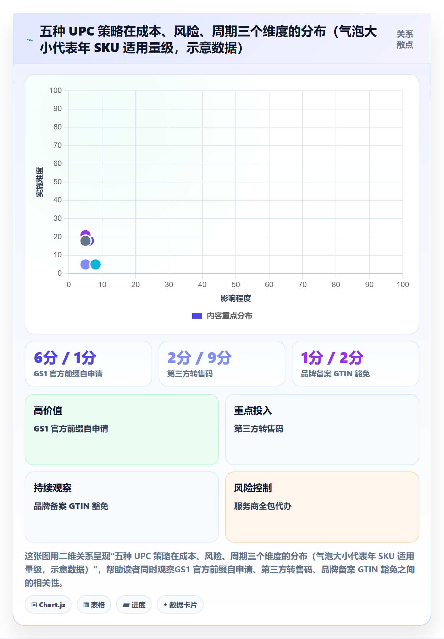The height and width of the screenshot is (639, 444).
Task: Click the 表格 tag pill
Action: [94, 605]
